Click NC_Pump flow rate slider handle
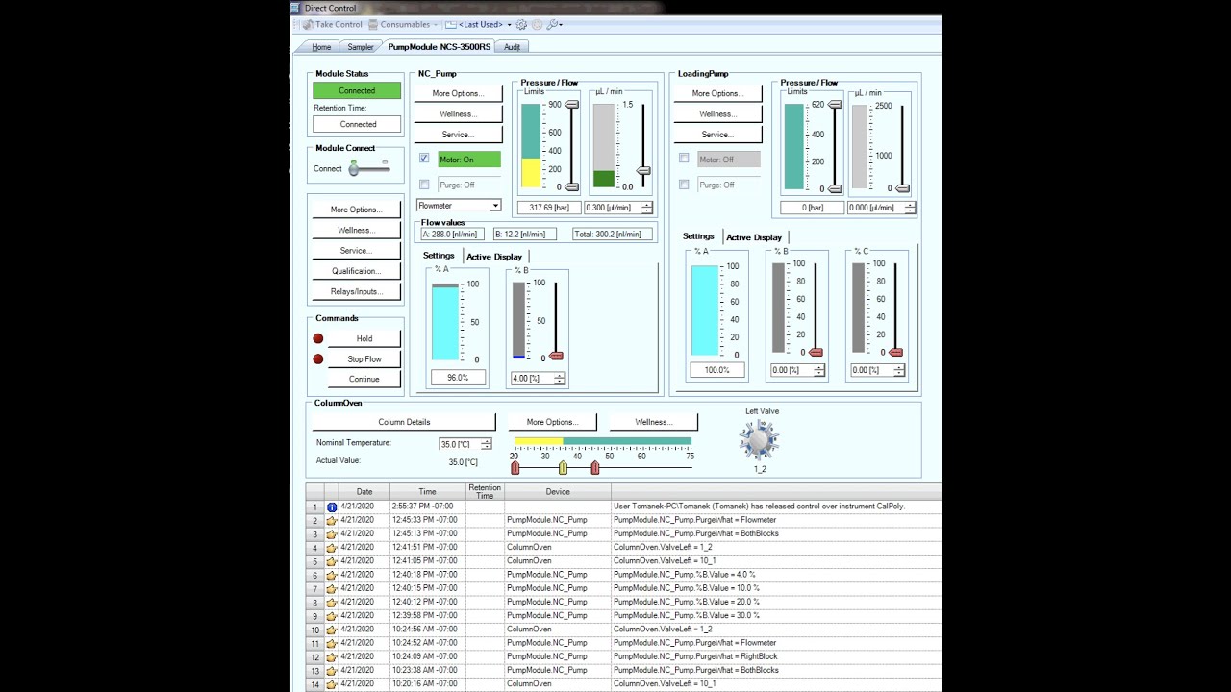 click(x=643, y=170)
